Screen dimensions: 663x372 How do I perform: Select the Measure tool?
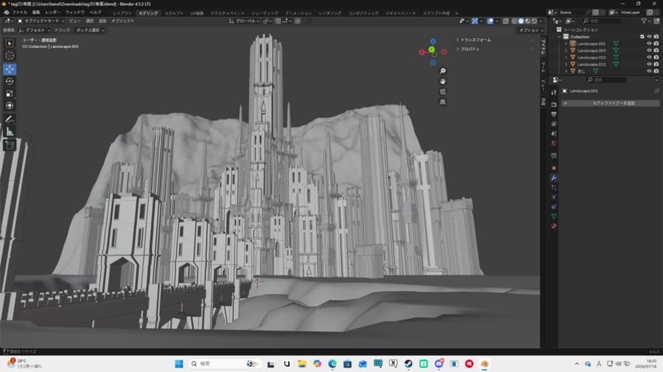(9, 132)
